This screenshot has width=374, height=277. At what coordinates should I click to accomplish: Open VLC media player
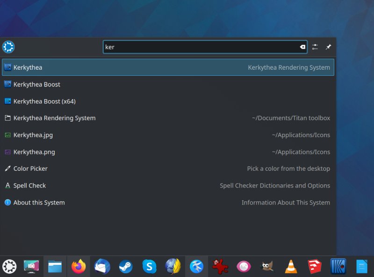[291, 267]
